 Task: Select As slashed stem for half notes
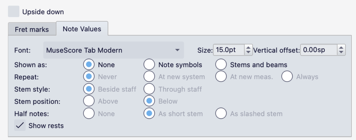pyautogui.click(x=221, y=113)
